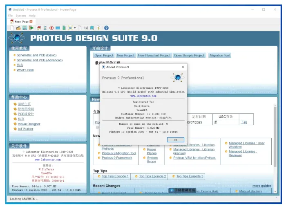Image resolution: width=286 pixels, height=207 pixels.
Task: Open the Manual Routing recent change link
Action: 250,191
